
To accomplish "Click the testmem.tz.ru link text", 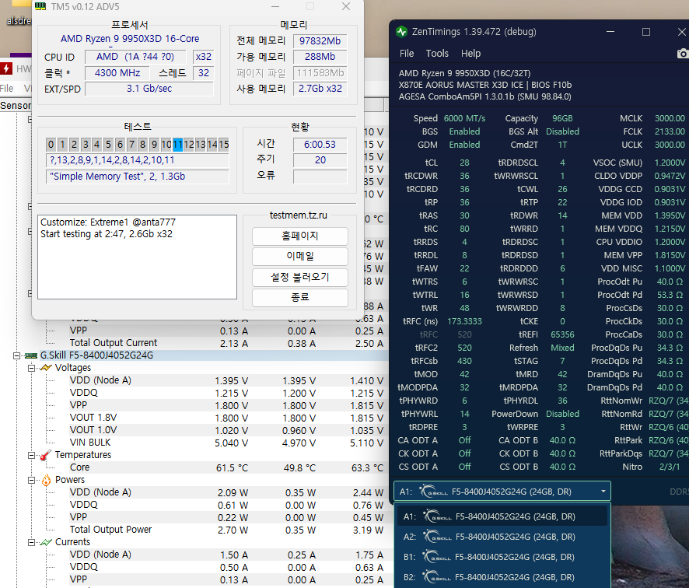I will coord(299,215).
